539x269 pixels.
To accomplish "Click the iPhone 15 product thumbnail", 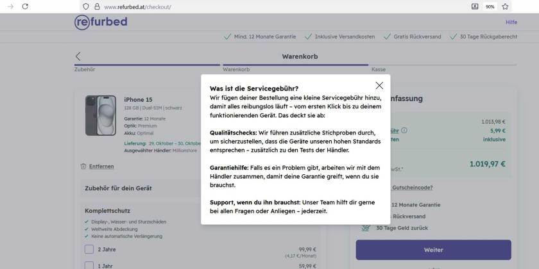I will (100, 115).
